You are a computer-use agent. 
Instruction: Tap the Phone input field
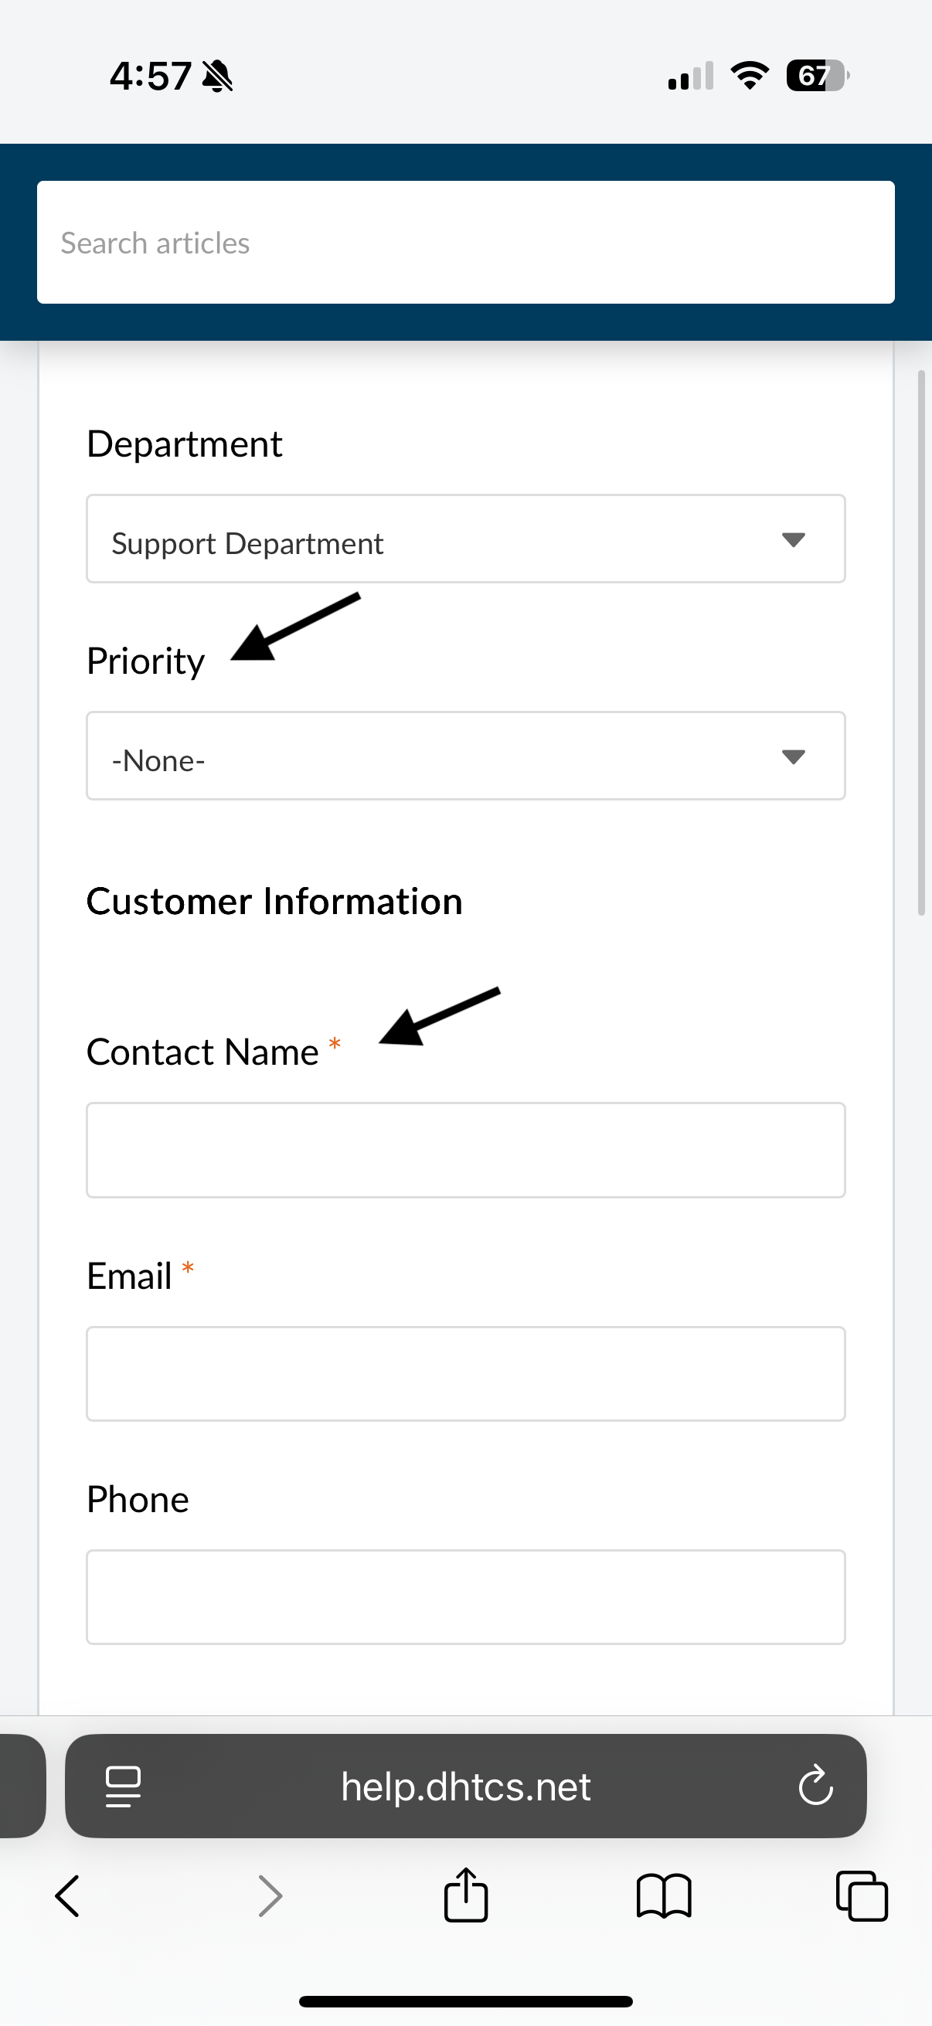(x=465, y=1596)
